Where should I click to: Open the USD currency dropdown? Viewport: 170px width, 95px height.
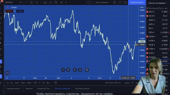142,7
